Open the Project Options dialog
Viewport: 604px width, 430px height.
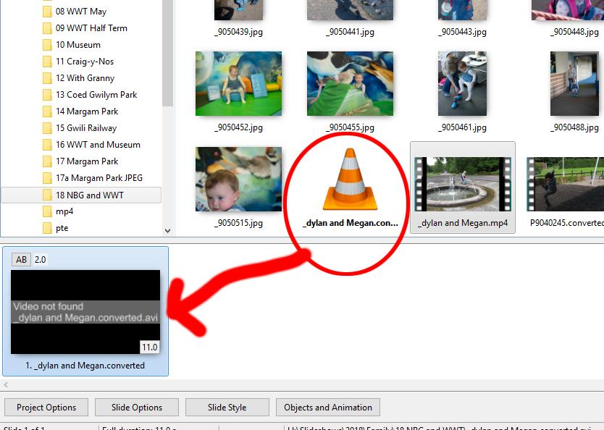[46, 408]
